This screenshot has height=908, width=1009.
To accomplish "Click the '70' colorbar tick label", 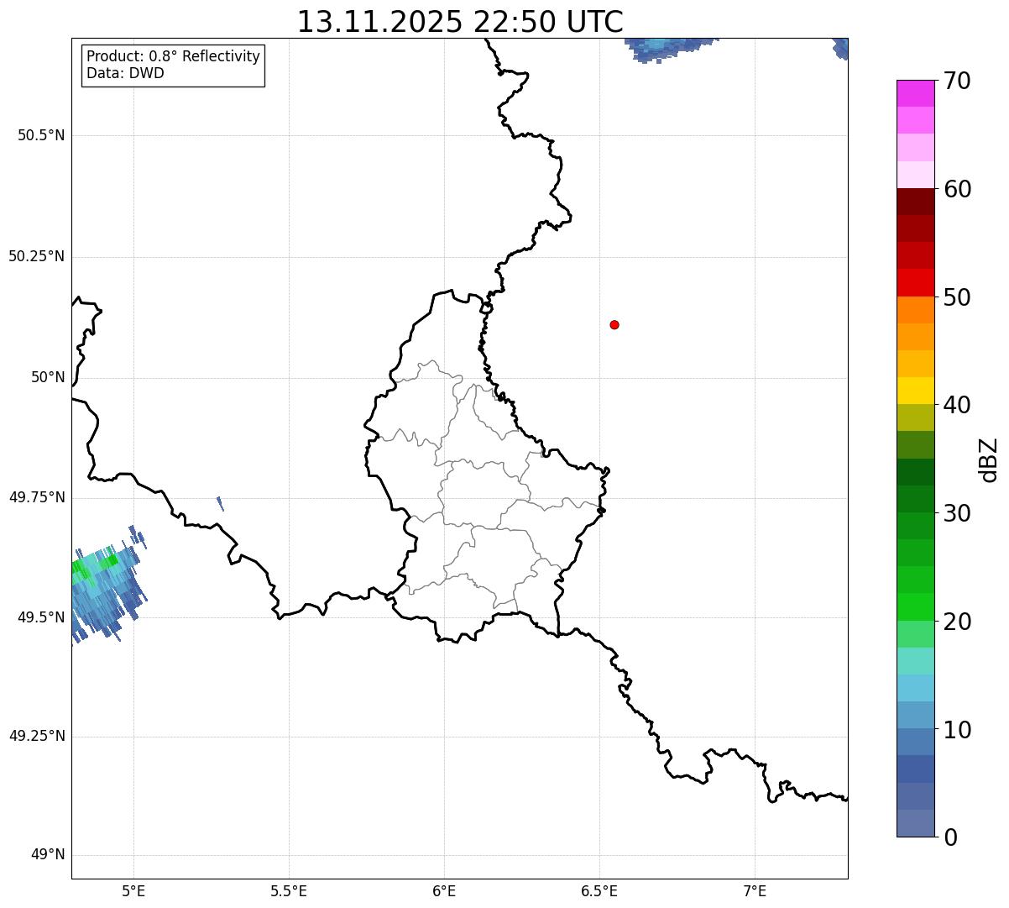I will point(957,81).
